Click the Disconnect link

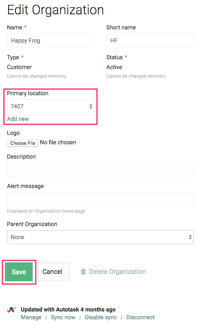tap(140, 317)
